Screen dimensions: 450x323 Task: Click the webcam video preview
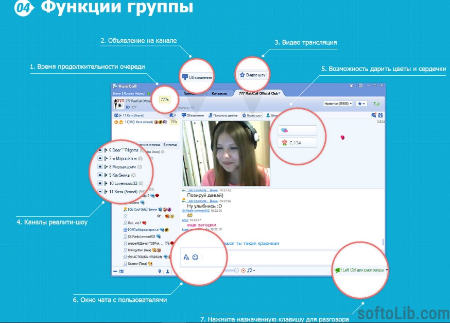pyautogui.click(x=226, y=154)
